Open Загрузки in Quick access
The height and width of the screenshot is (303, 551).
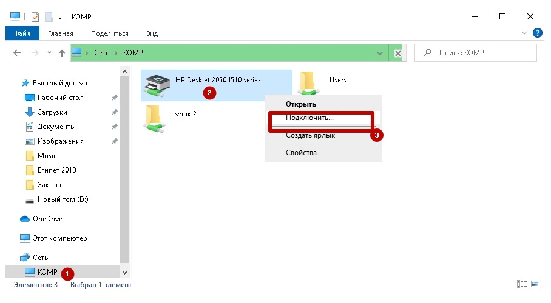pyautogui.click(x=52, y=112)
